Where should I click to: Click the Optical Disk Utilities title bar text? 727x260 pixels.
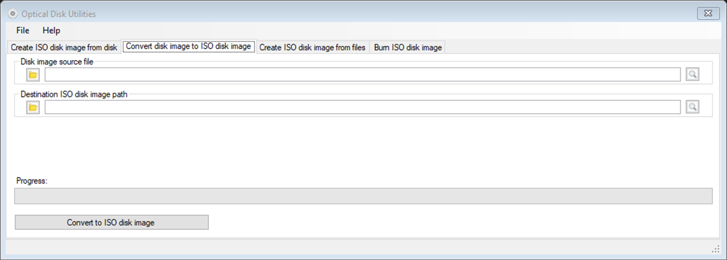click(x=59, y=14)
